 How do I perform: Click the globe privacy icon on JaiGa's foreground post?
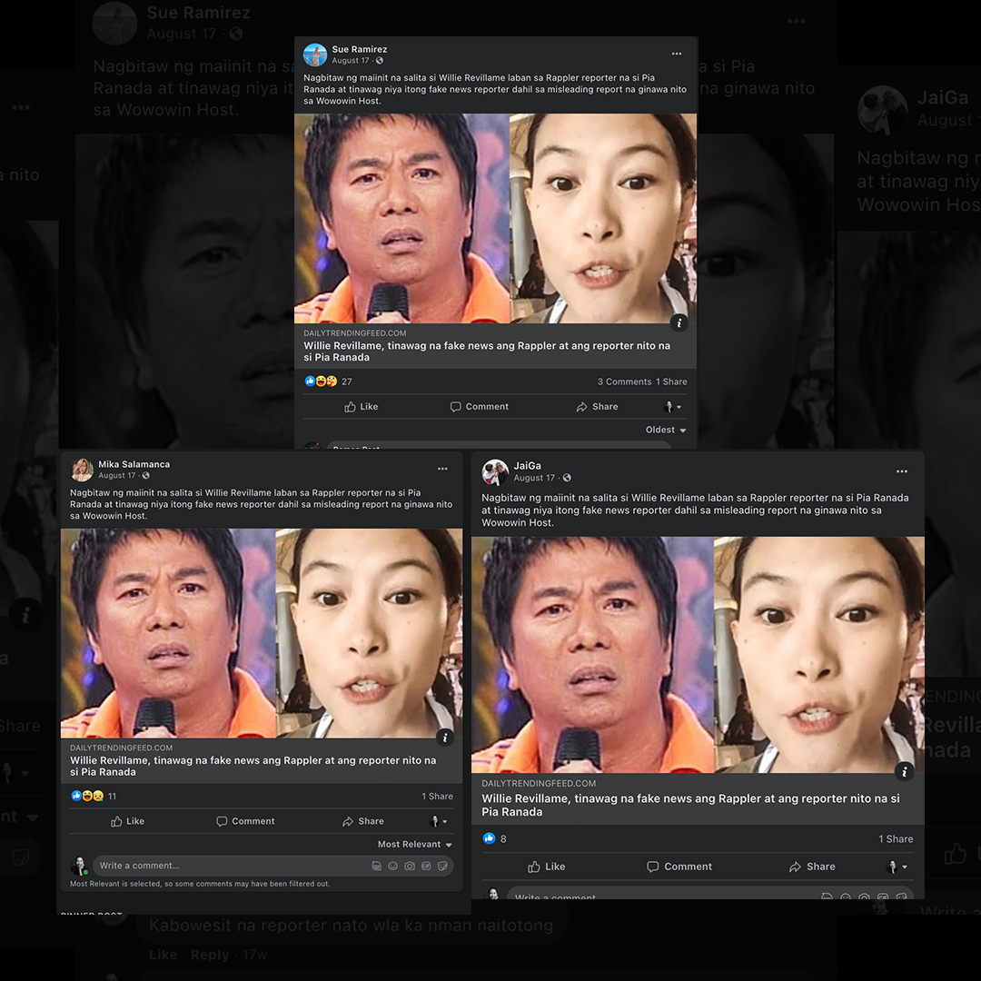[567, 478]
